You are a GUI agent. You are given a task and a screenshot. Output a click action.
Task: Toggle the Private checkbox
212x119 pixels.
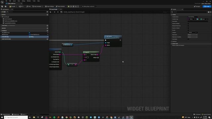tap(188, 30)
